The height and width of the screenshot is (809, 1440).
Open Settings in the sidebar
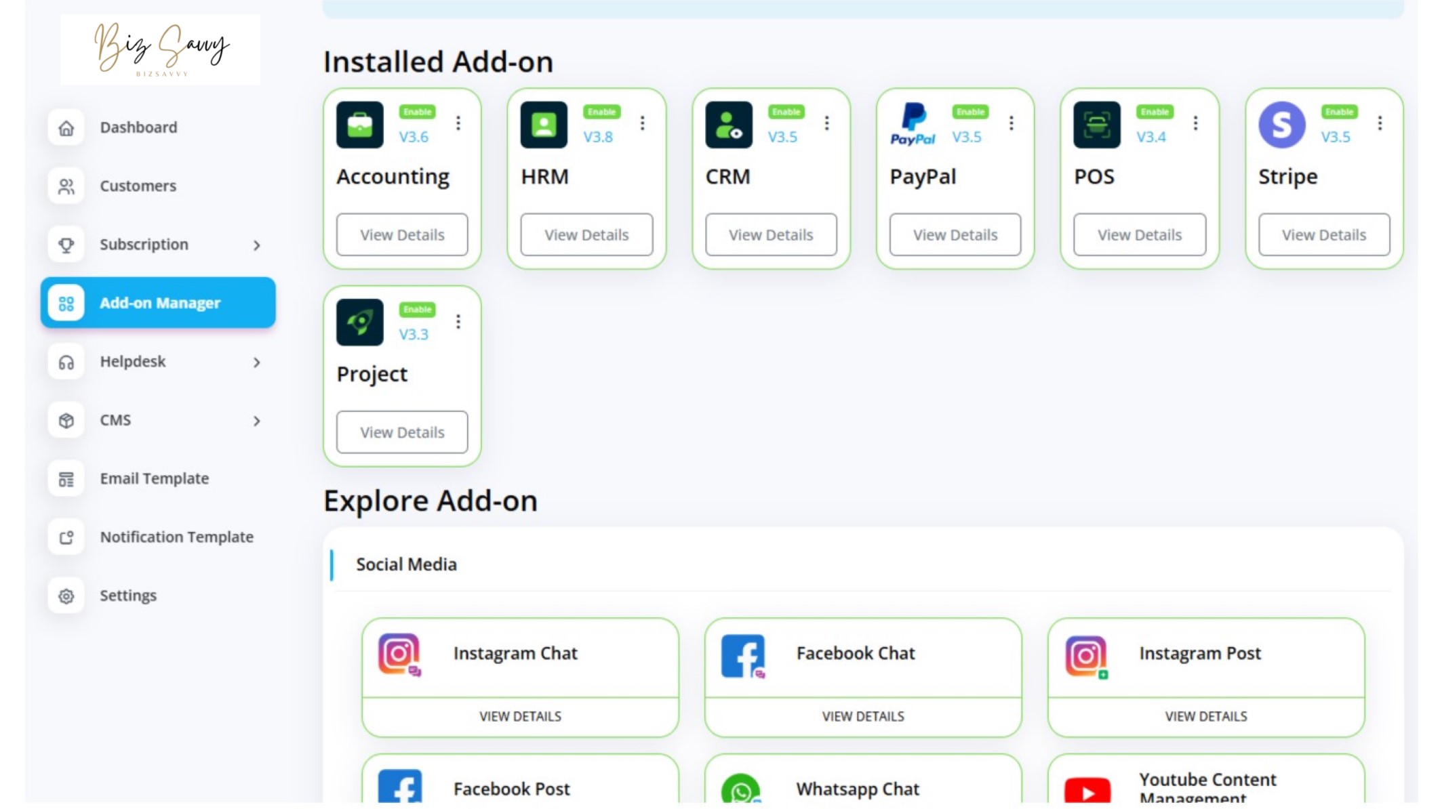pos(158,596)
